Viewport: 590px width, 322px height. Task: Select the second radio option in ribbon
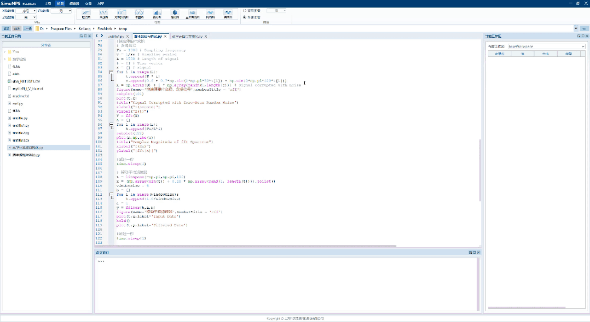point(244,17)
